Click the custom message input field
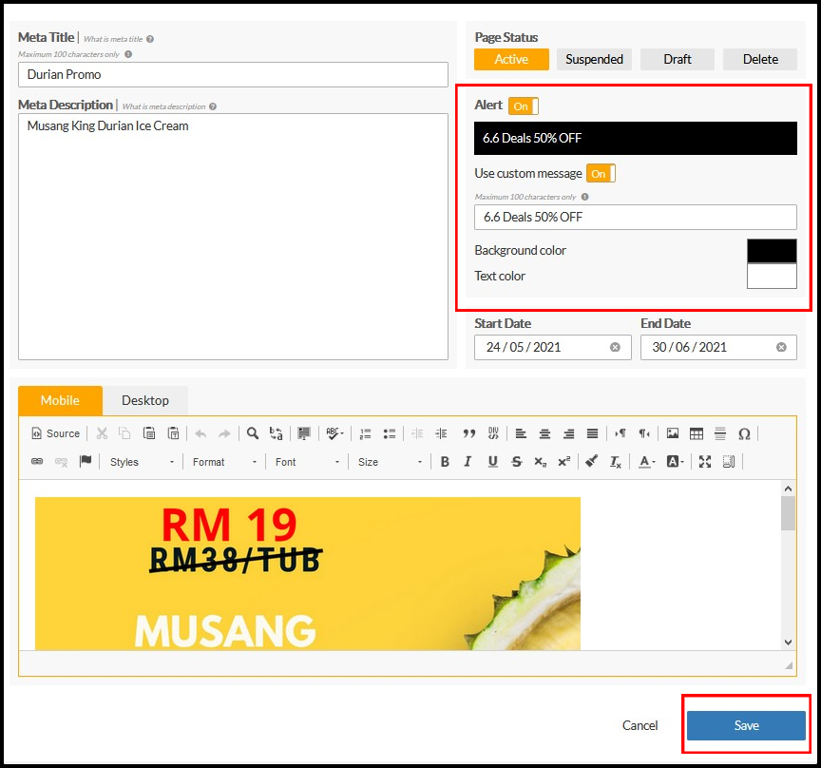Screen dimensions: 821x768 tap(636, 217)
